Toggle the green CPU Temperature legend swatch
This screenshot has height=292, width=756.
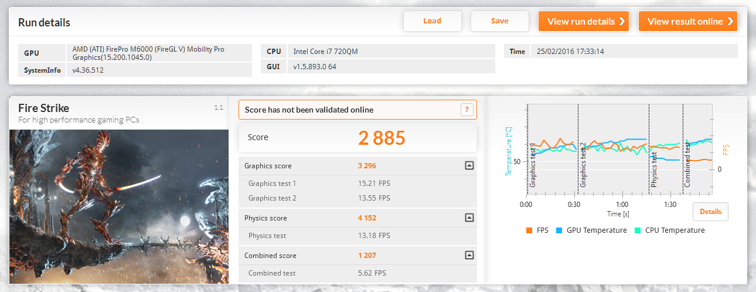coord(638,230)
